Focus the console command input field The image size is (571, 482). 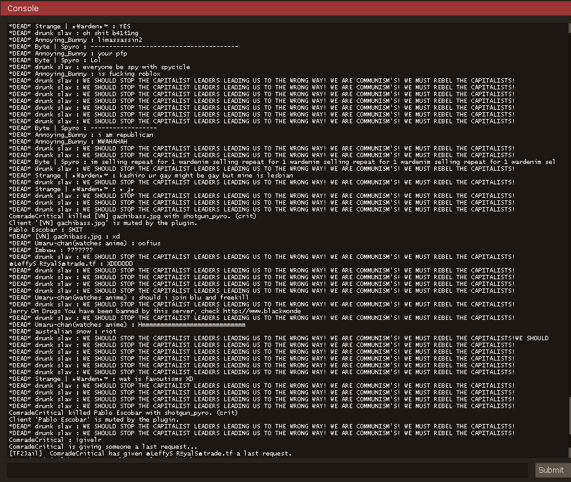coord(268,470)
